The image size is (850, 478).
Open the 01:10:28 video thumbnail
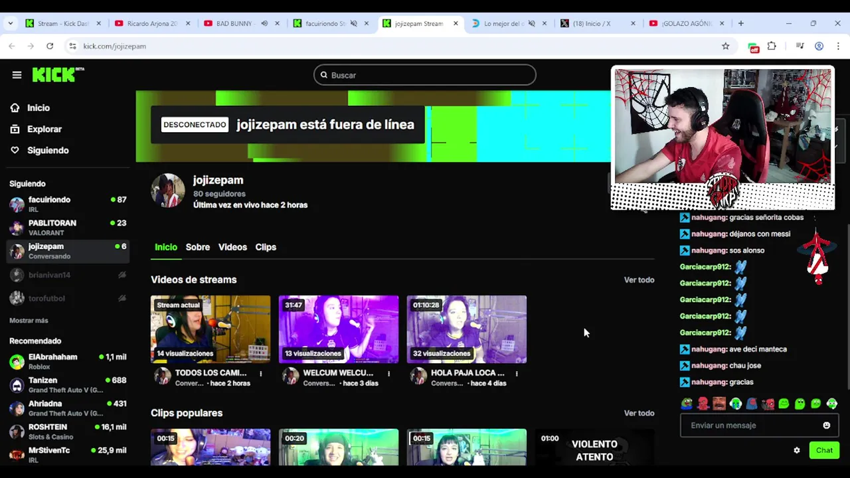coord(467,329)
